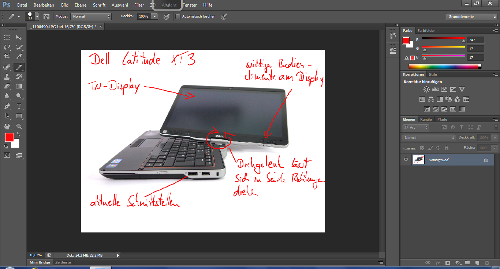The image size is (500, 269).
Task: Add a Color Balance (scales) adjustment
Action: (431, 99)
